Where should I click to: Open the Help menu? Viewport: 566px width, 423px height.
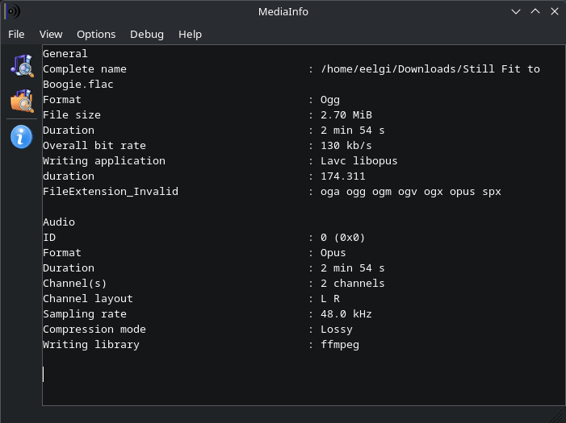pos(190,34)
